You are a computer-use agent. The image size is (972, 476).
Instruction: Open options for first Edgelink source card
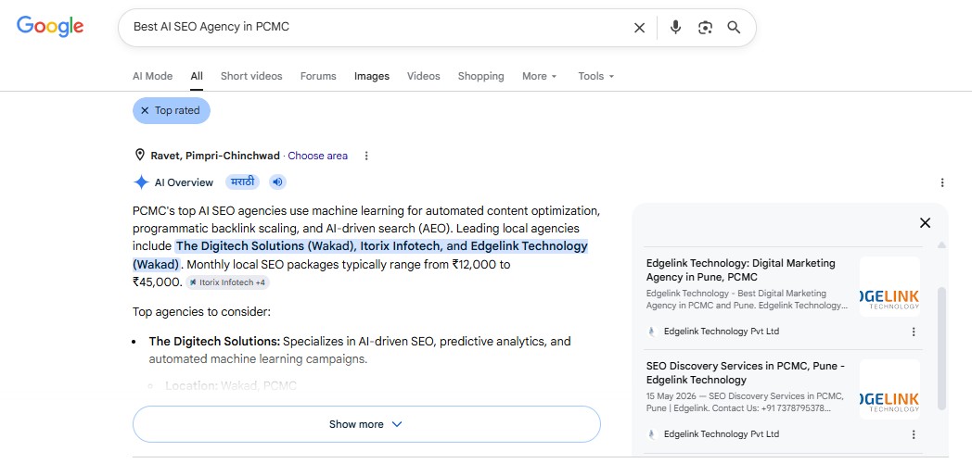(x=914, y=332)
